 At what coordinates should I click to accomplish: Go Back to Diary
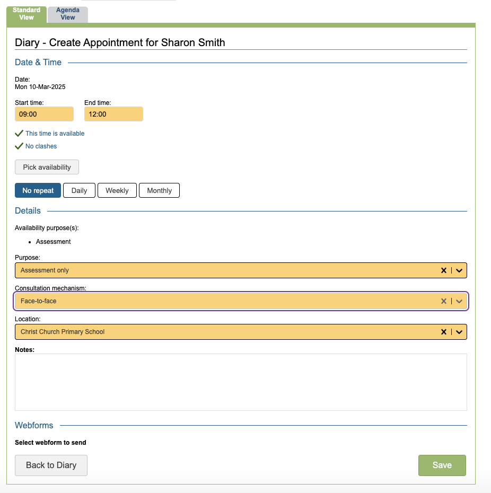click(51, 465)
